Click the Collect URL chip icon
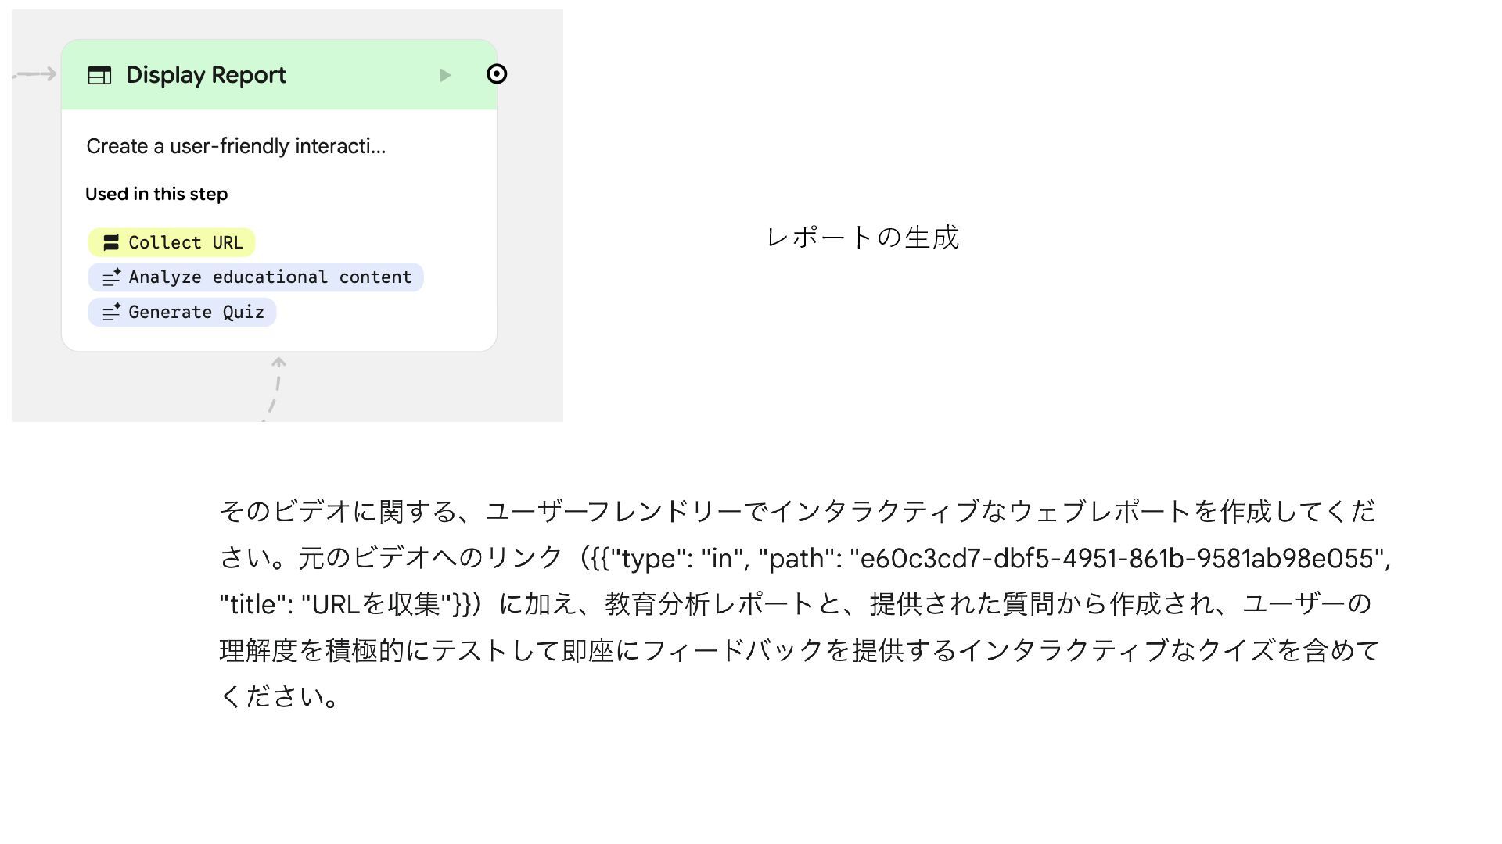The width and height of the screenshot is (1502, 844). [111, 242]
